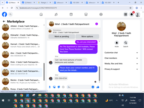Record a voice clip with microphone icon
The height and width of the screenshot is (108, 144).
pyautogui.click(x=50, y=87)
